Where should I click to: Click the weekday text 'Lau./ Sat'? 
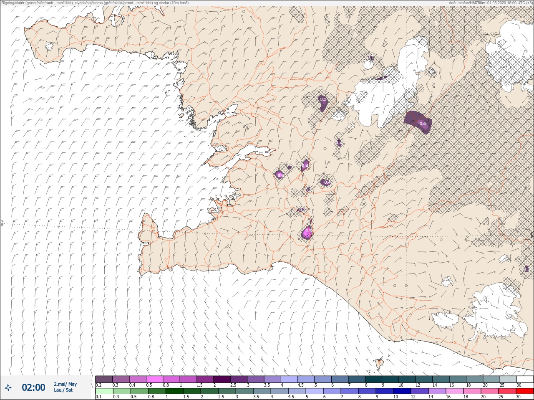click(x=63, y=390)
